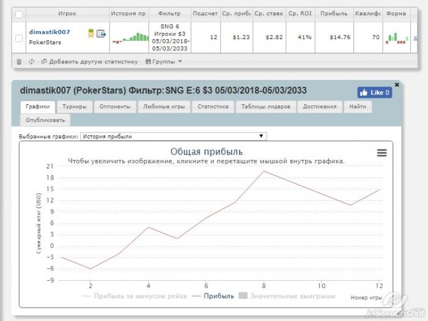Switch to the Найти tab
Screen dimensions: 428x321
[358, 107]
